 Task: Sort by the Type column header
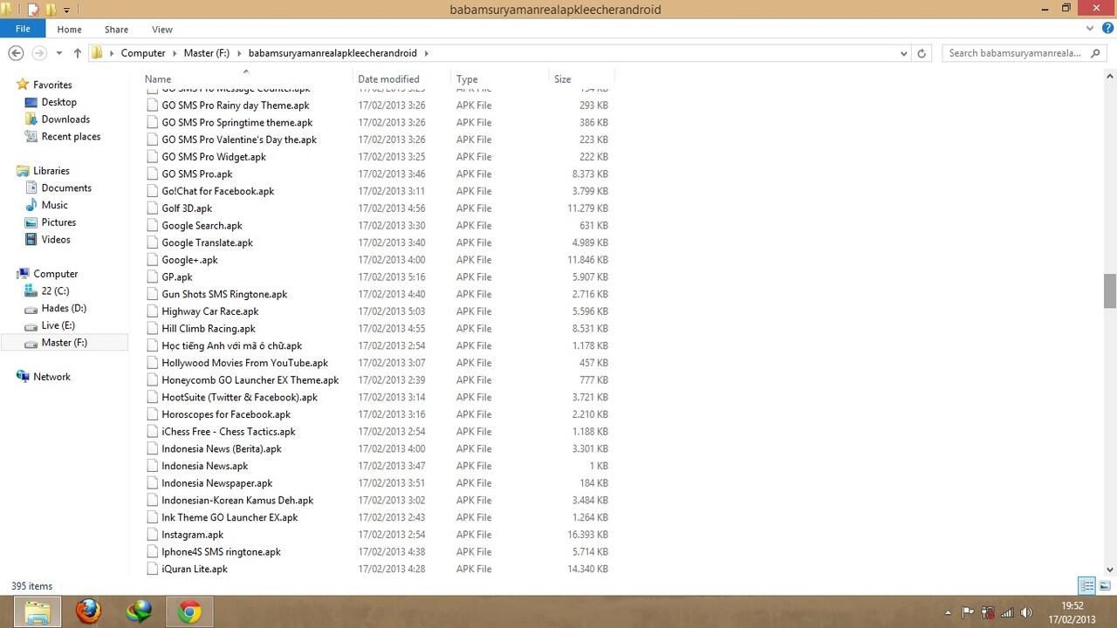pos(467,78)
